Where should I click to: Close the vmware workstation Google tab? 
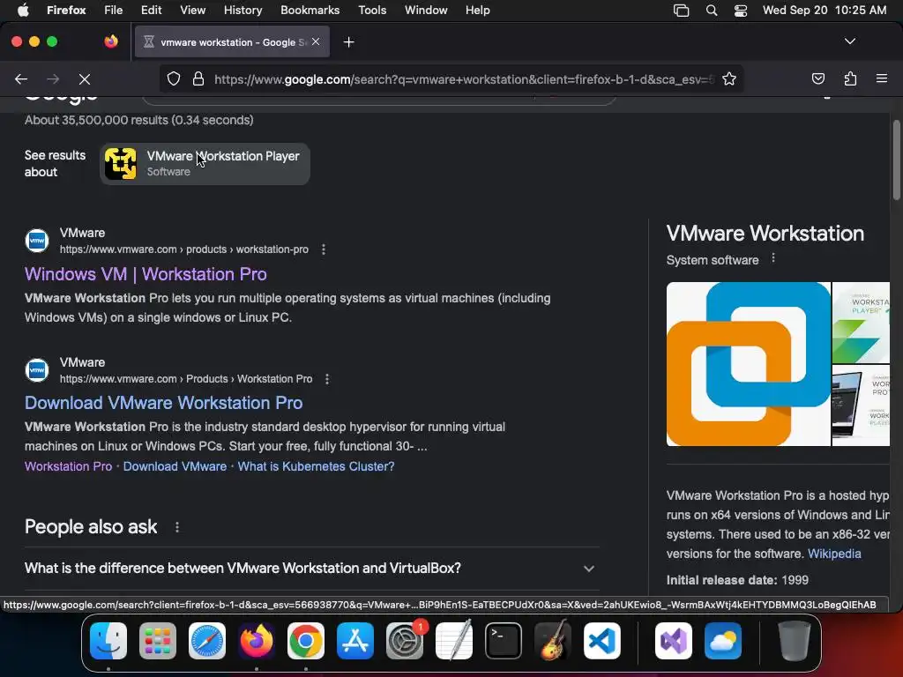click(316, 41)
